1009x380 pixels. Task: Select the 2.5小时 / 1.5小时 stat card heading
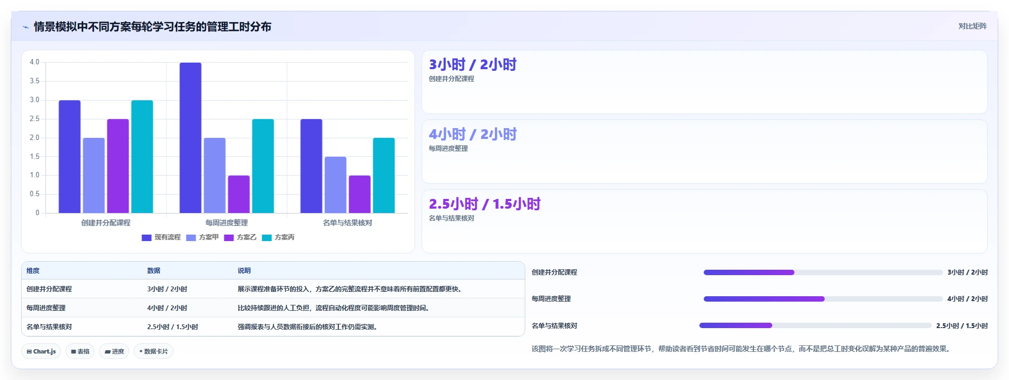485,204
